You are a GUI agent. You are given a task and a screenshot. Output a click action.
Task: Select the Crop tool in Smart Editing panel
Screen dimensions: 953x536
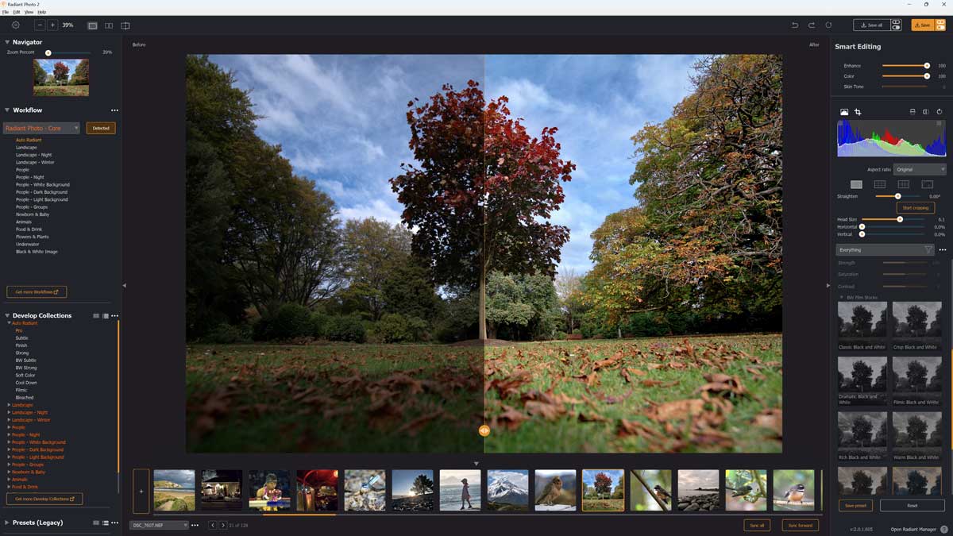(858, 112)
